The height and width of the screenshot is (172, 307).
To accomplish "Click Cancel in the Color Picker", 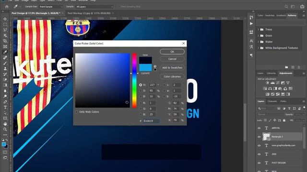I will 172,59.
